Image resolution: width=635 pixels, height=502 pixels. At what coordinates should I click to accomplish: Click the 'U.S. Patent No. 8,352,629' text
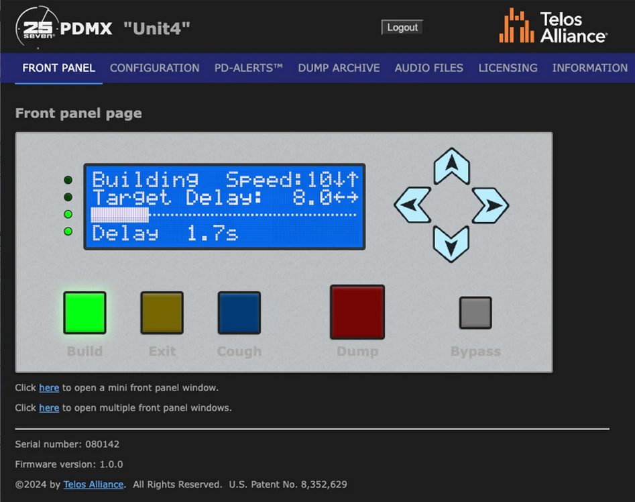[288, 484]
